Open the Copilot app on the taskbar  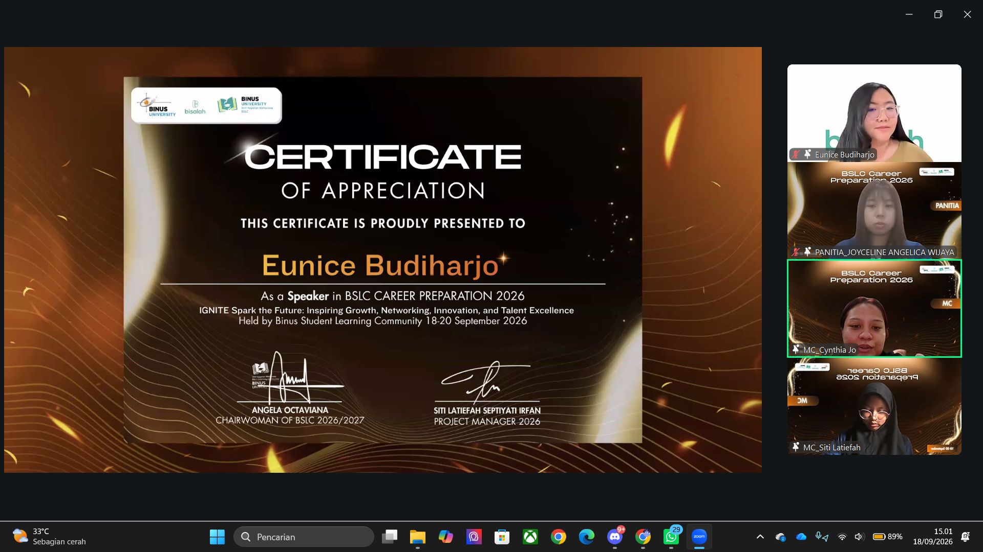[446, 537]
